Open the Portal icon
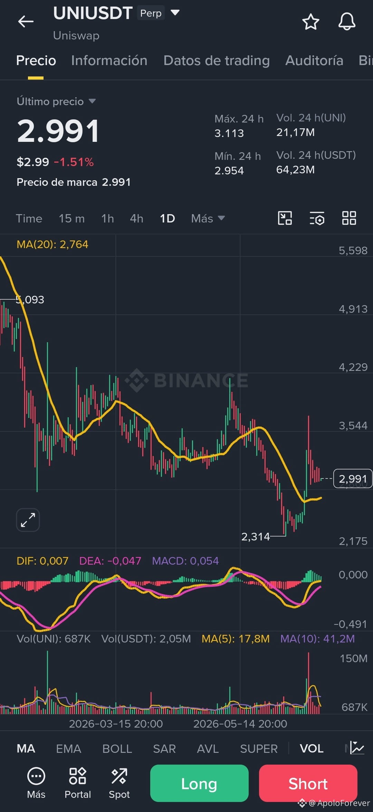The width and height of the screenshot is (373, 812). [78, 783]
